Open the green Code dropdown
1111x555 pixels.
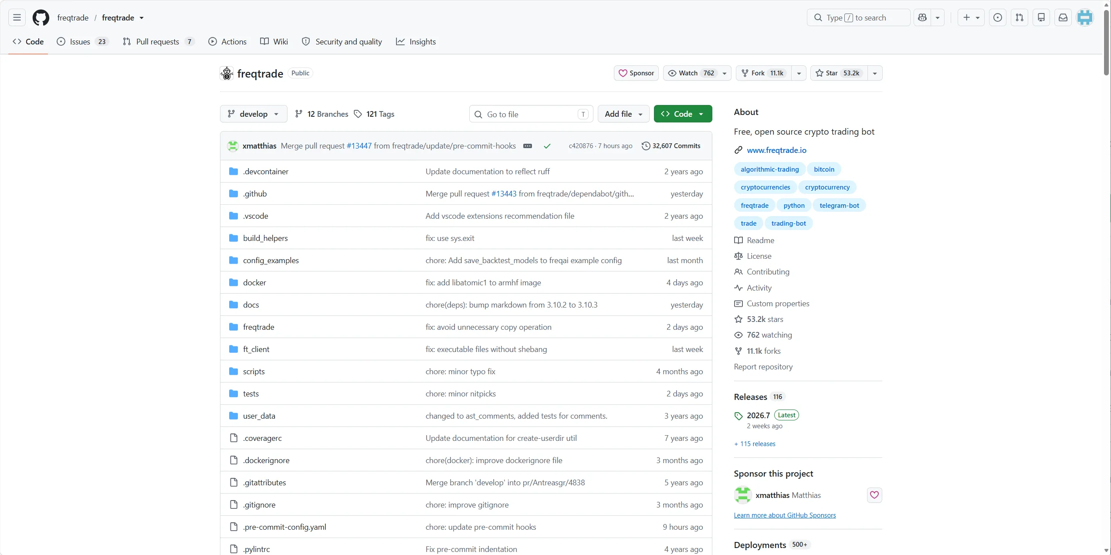(683, 114)
